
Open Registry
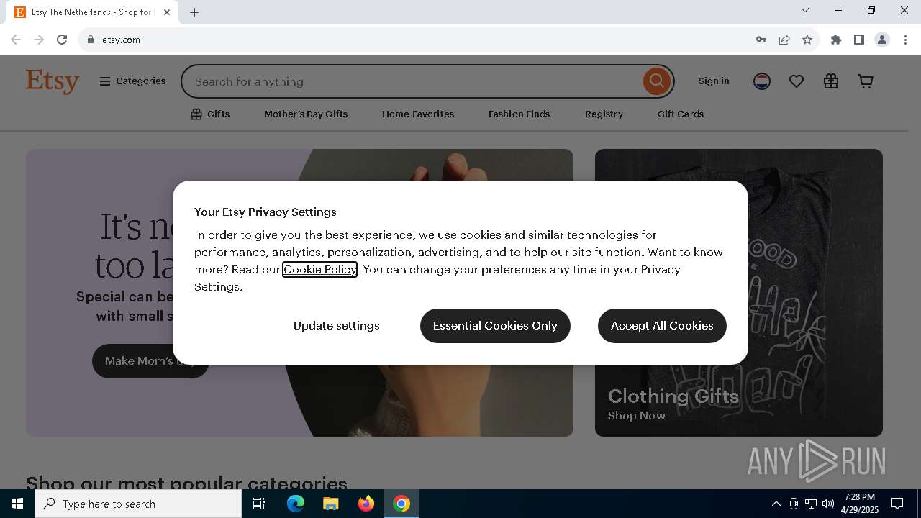604,114
